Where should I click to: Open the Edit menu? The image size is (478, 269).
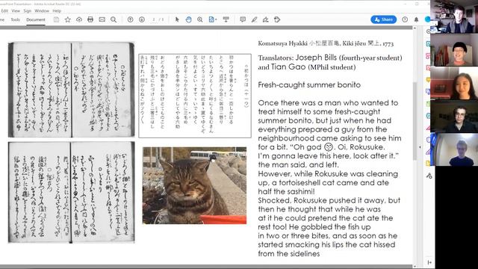4,10
